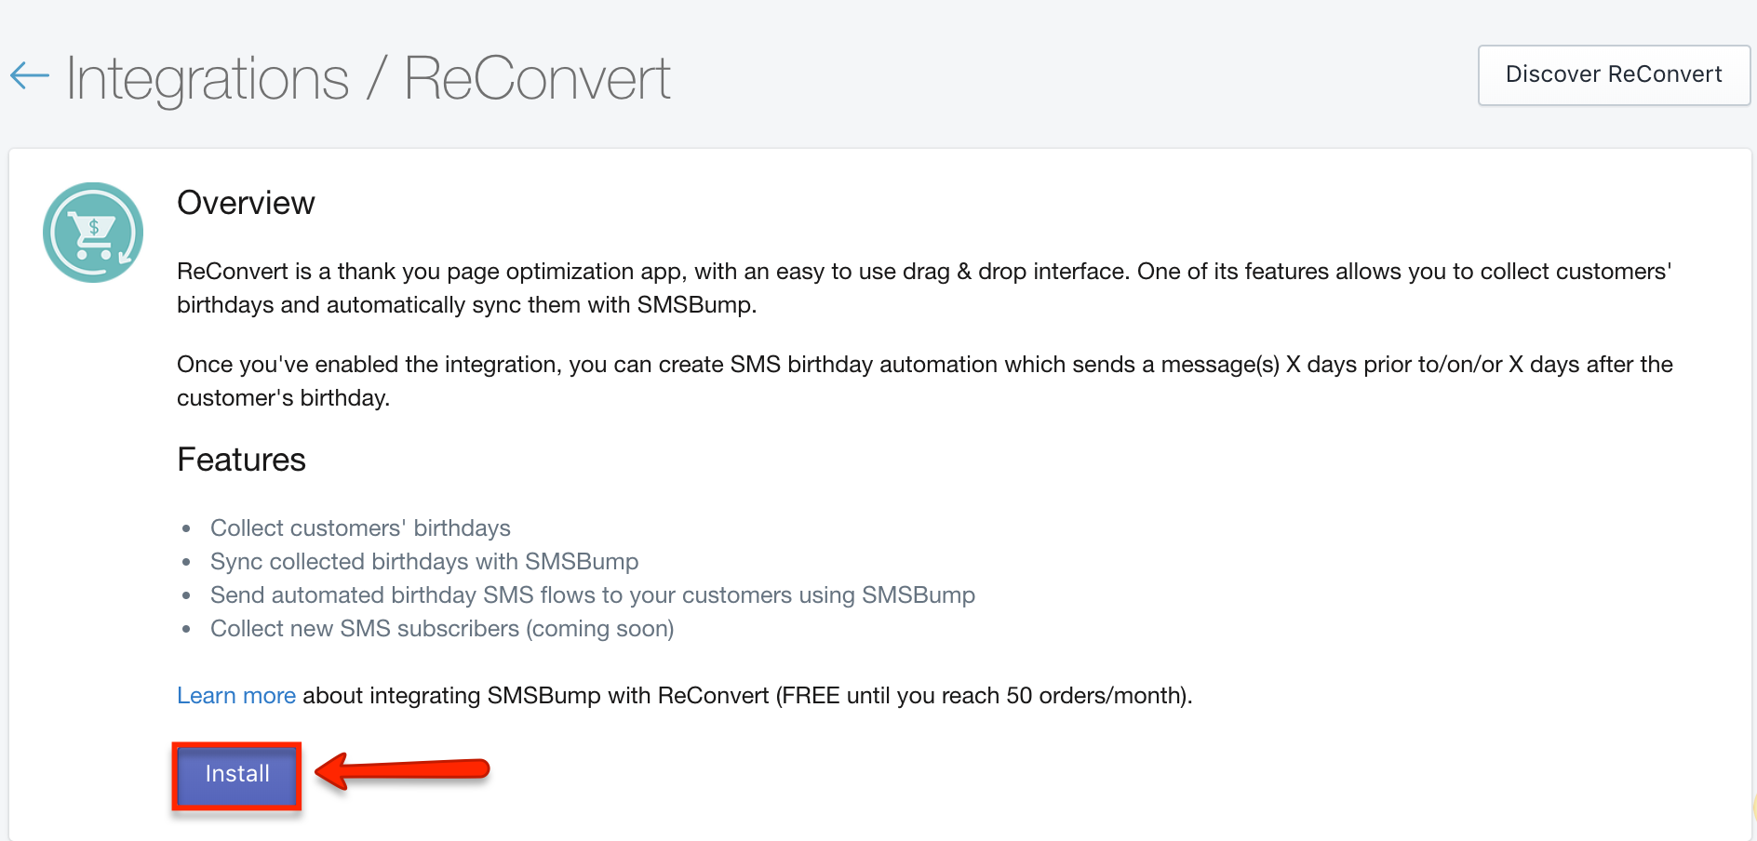Select the Integrations breadcrumb title
Image resolution: width=1757 pixels, height=841 pixels.
point(208,79)
